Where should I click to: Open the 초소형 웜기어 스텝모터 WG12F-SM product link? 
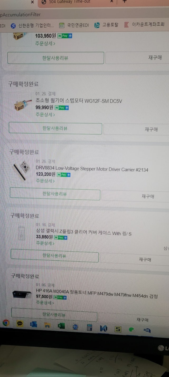pyautogui.click(x=79, y=101)
